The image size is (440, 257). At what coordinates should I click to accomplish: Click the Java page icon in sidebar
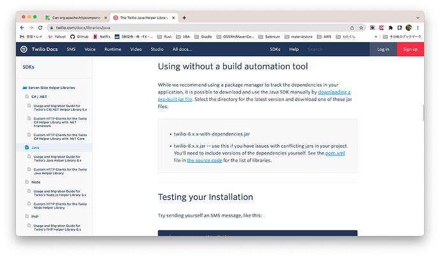point(27,148)
